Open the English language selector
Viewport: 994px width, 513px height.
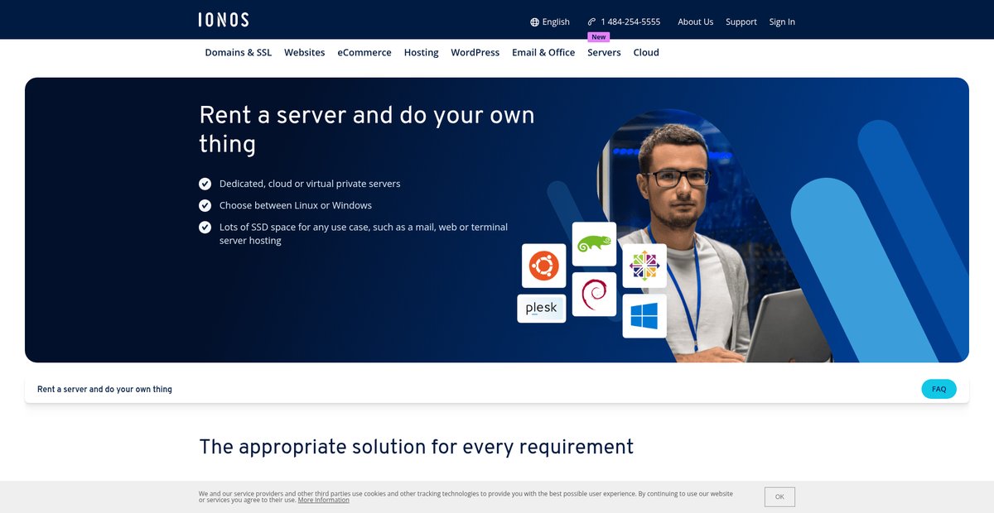click(550, 22)
